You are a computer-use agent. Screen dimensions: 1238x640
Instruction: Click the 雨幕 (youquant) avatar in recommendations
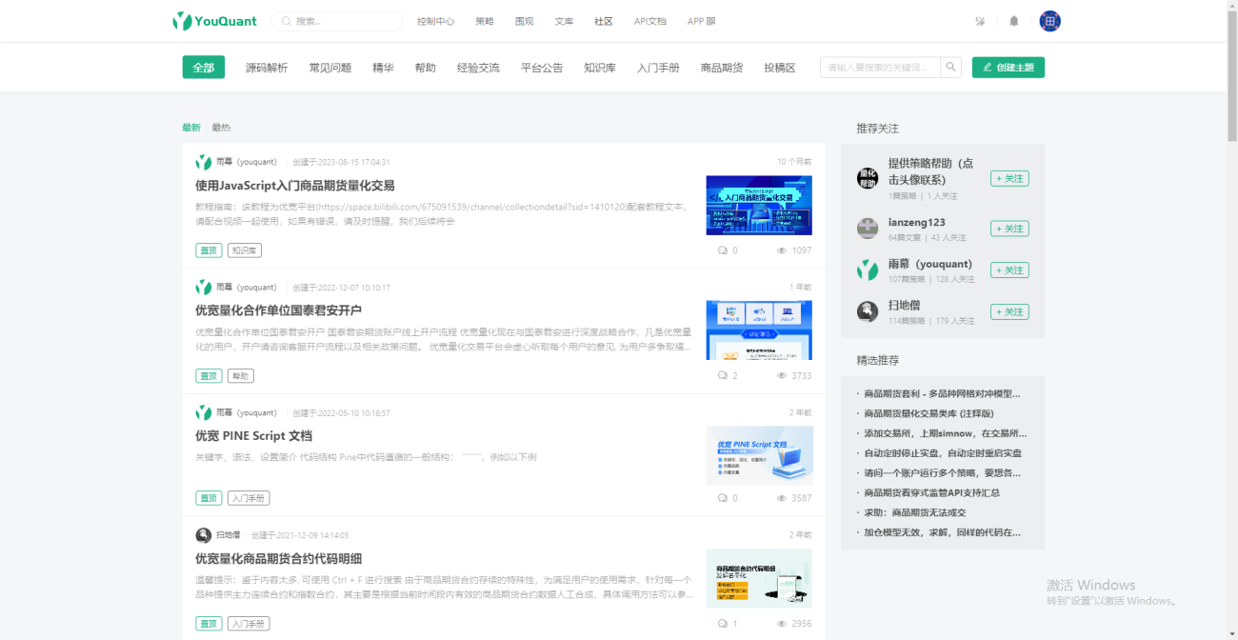pos(868,270)
